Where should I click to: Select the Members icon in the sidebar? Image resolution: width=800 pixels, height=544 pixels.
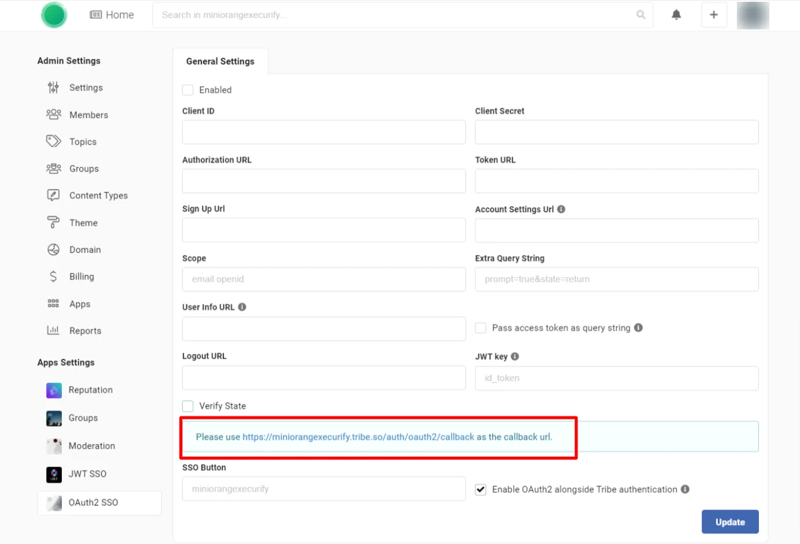tap(54, 115)
